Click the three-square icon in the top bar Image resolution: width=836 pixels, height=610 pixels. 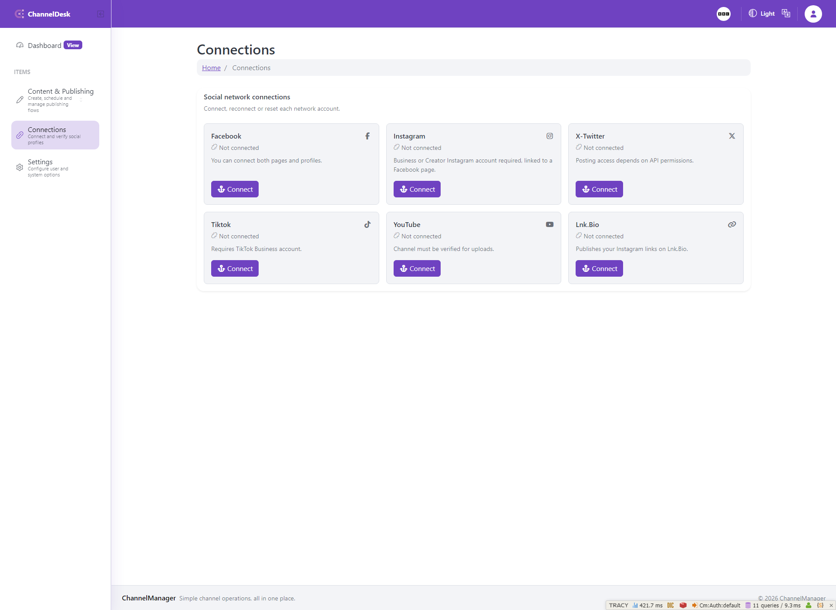pyautogui.click(x=724, y=14)
